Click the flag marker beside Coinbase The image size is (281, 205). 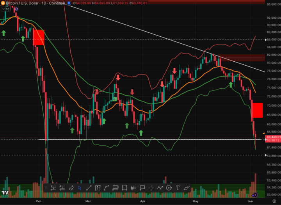pos(69,3)
